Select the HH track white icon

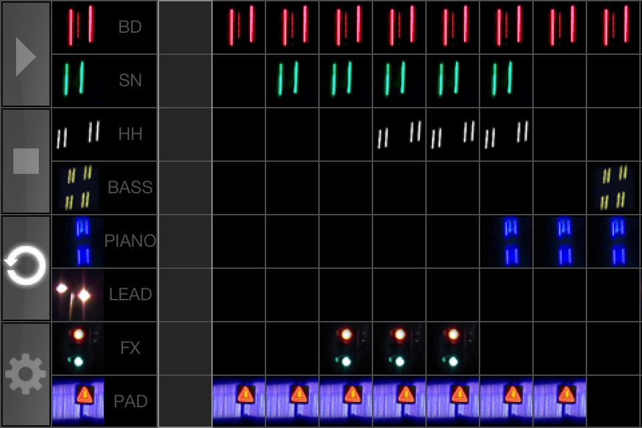pyautogui.click(x=78, y=134)
